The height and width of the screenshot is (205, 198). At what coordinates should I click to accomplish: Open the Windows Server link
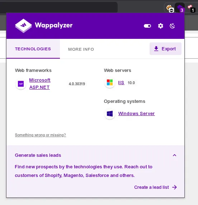tap(136, 114)
